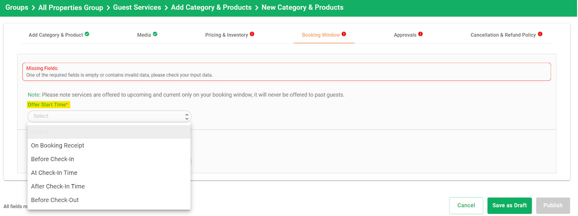
Task: Open Add Category & Products breadcrumb
Action: (x=211, y=8)
